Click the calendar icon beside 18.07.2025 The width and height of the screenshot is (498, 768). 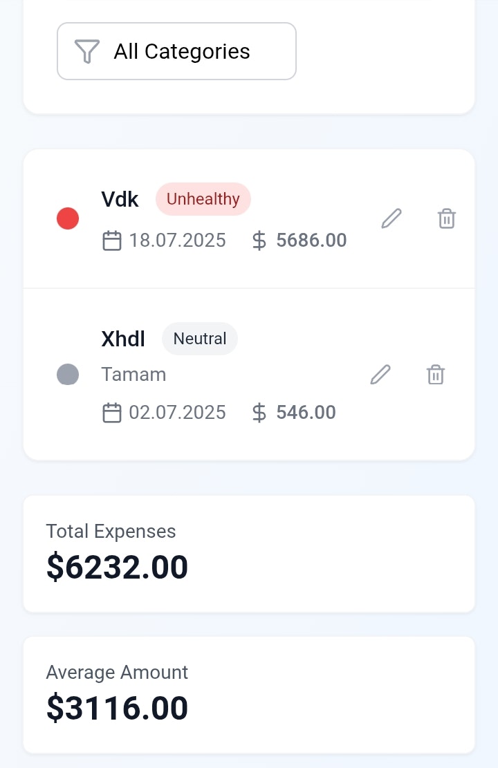click(111, 241)
